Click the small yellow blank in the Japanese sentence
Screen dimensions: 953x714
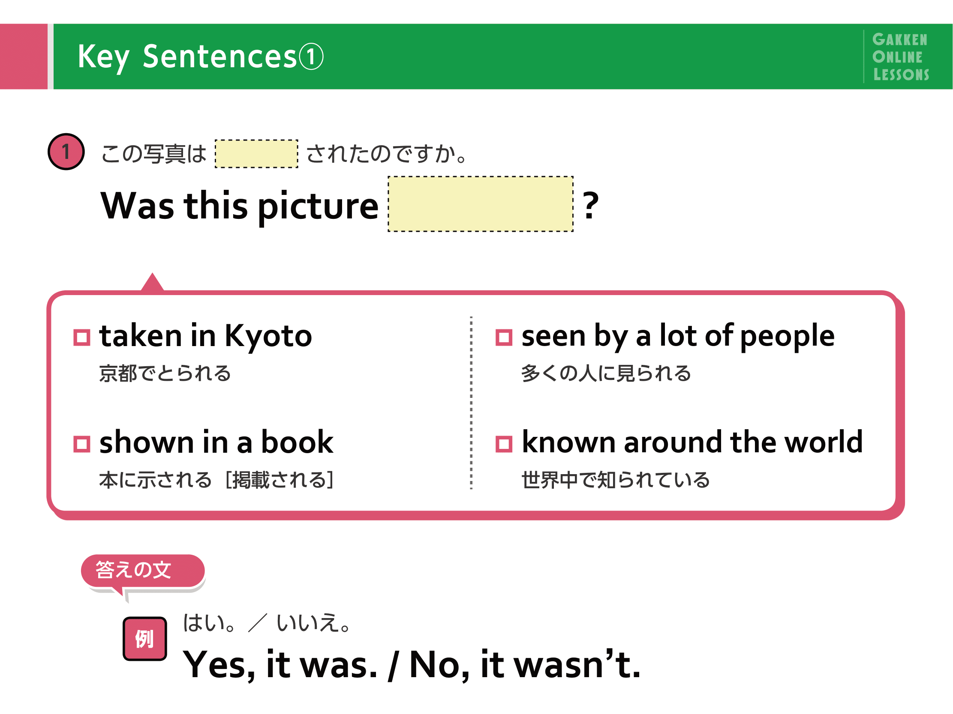pyautogui.click(x=256, y=154)
